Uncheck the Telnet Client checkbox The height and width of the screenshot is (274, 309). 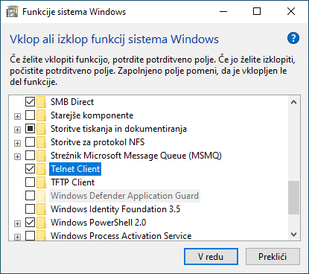click(x=30, y=169)
